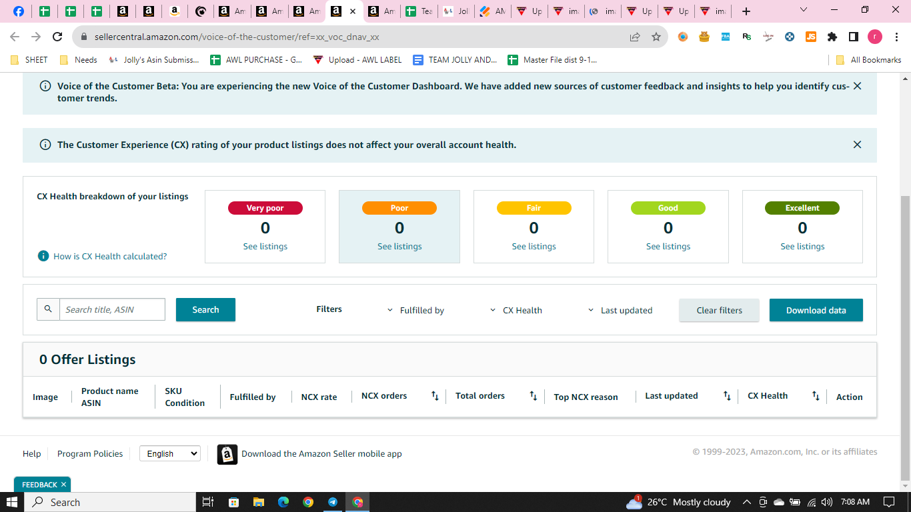
Task: Expand the Fulfilled by filter
Action: [416, 310]
